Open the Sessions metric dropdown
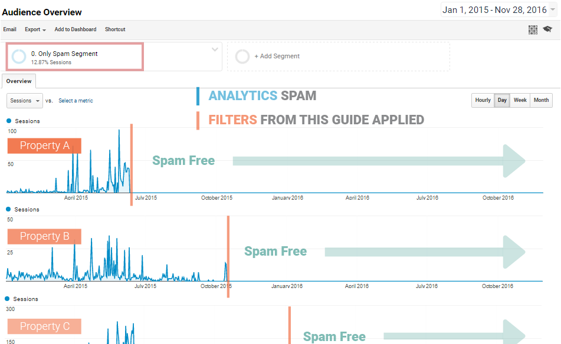The height and width of the screenshot is (344, 561). click(x=25, y=101)
